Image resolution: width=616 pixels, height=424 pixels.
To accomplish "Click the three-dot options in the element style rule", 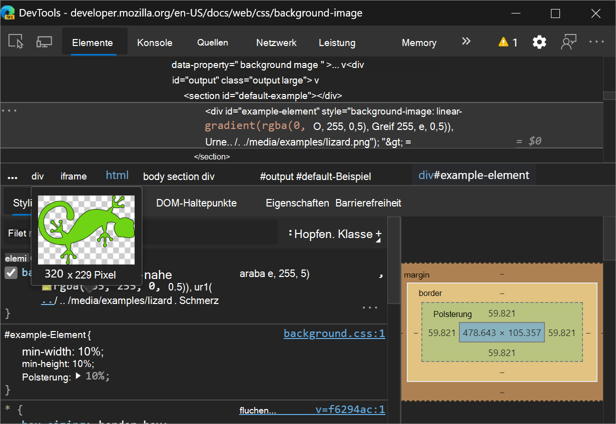I will 370,307.
